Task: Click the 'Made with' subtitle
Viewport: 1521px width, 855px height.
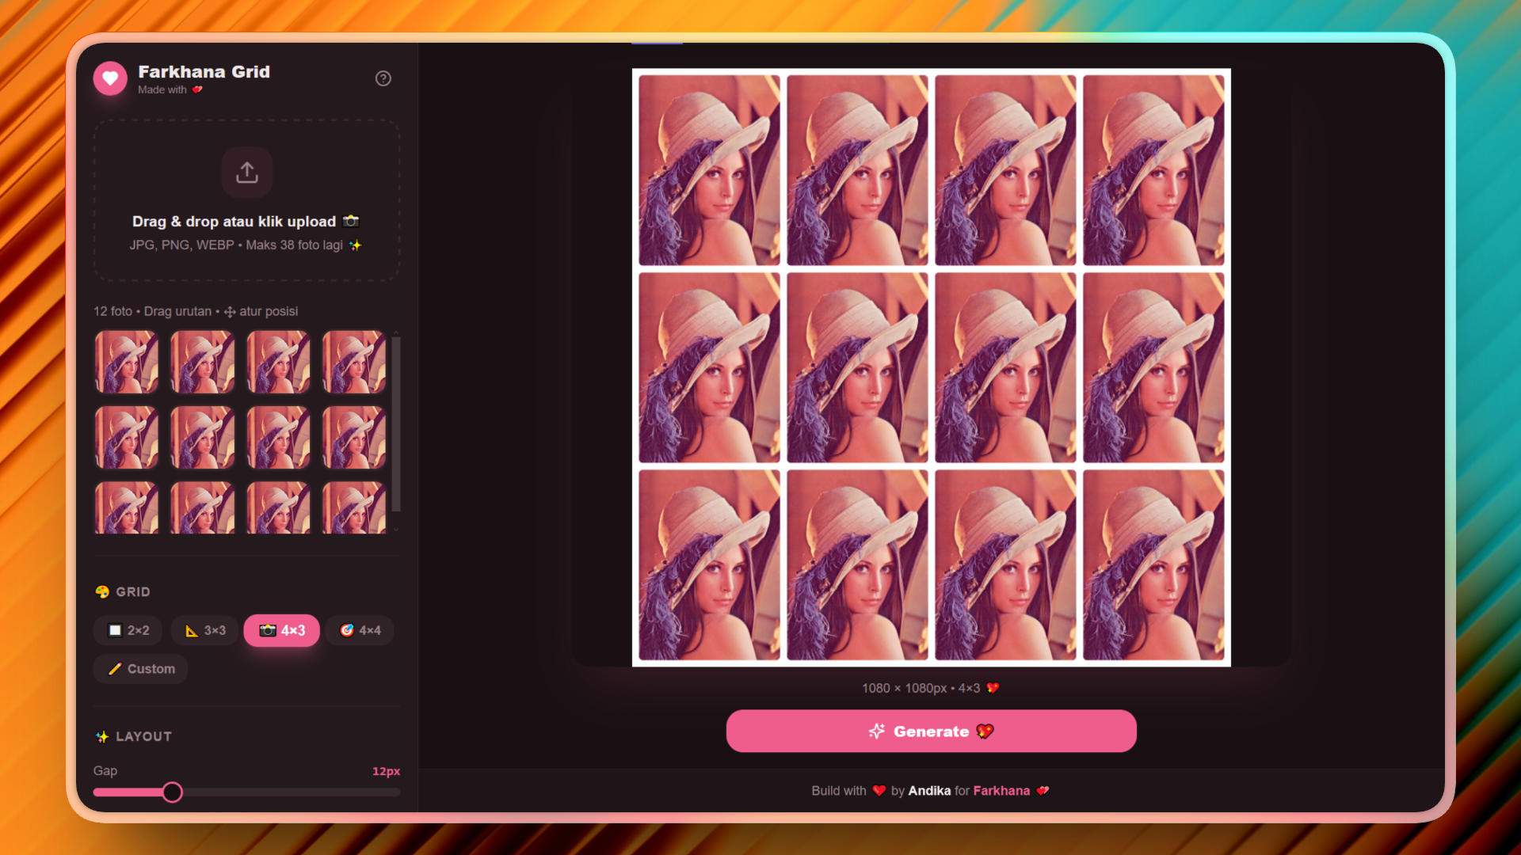Action: tap(162, 90)
